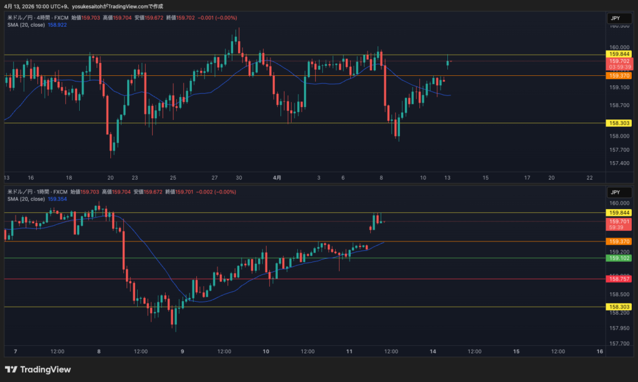Click date 27 on 4-hour time axis
The image size is (638, 382).
[214, 177]
